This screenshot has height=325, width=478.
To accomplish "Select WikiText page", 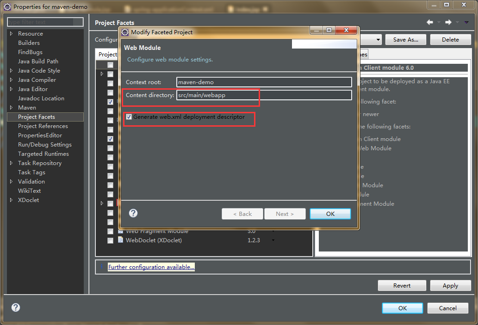I will click(x=29, y=190).
